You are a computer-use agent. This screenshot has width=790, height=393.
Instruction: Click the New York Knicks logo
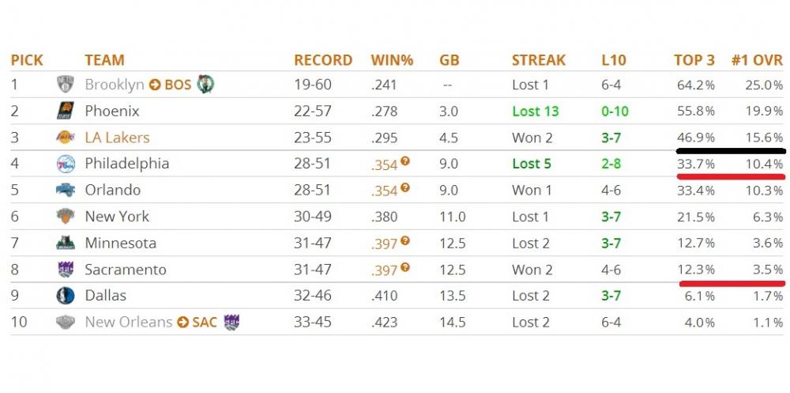coord(65,217)
